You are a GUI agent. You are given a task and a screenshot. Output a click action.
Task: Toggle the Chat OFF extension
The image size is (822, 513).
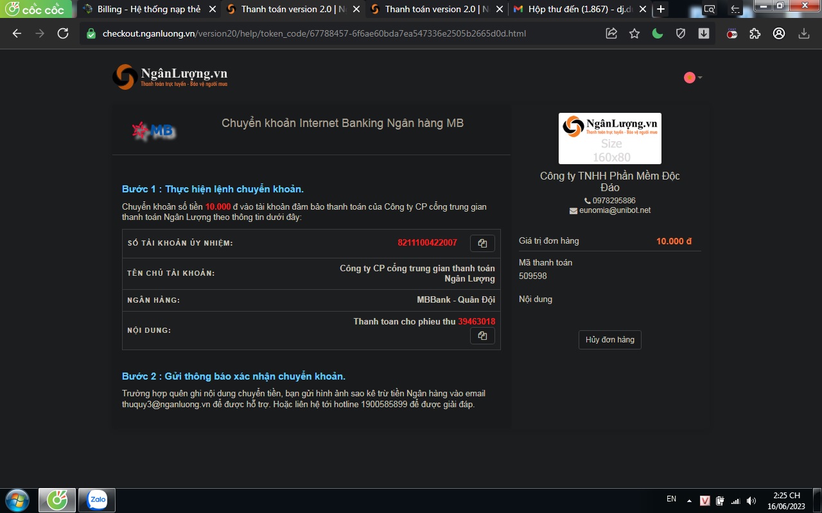pos(732,33)
